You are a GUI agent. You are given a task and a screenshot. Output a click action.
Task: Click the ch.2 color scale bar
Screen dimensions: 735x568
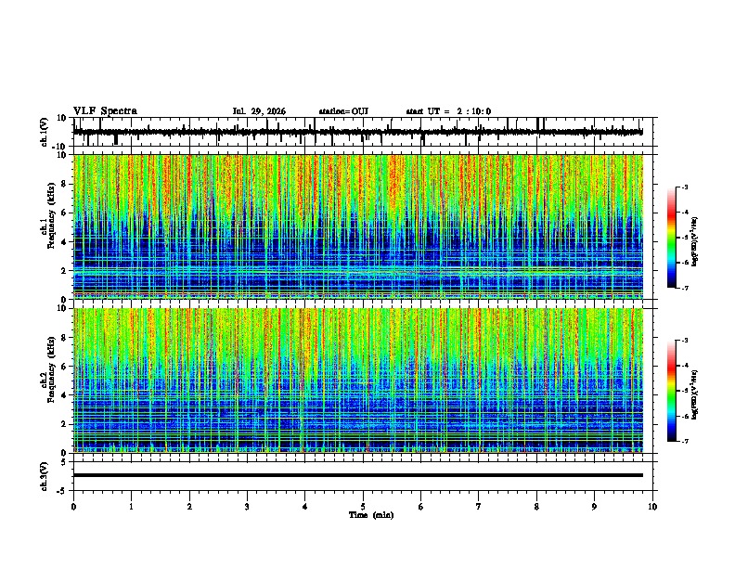pyautogui.click(x=672, y=391)
